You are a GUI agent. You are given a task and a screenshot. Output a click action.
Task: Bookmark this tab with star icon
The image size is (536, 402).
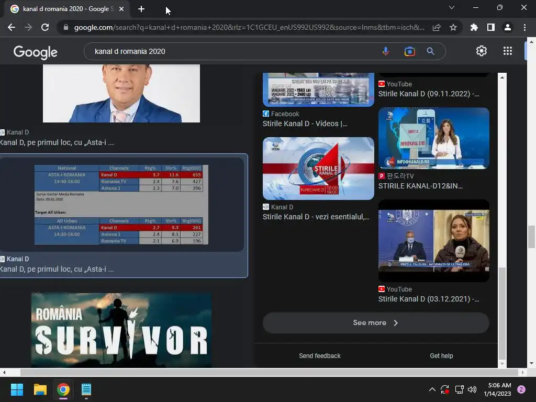tap(453, 27)
